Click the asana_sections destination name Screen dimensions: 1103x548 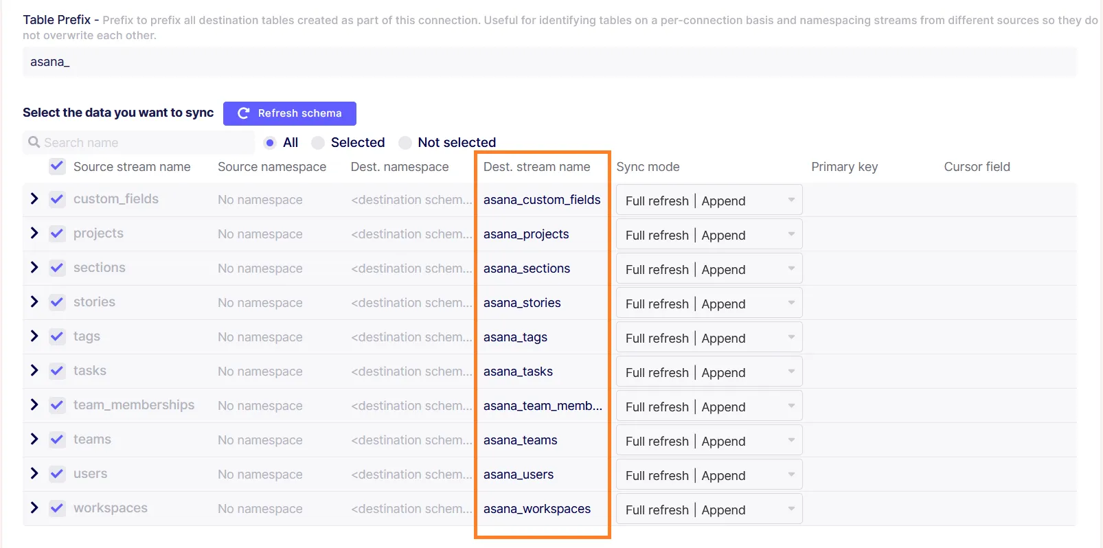point(527,269)
